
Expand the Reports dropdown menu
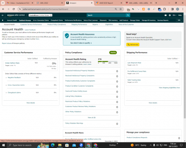(96, 24)
